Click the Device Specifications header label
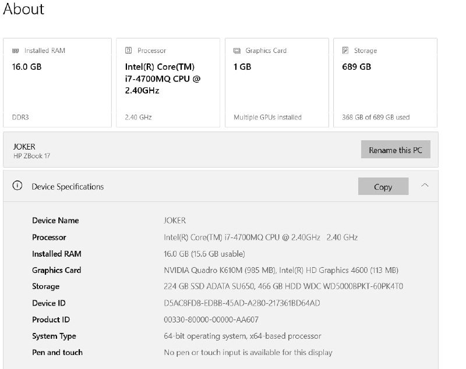 coord(68,187)
